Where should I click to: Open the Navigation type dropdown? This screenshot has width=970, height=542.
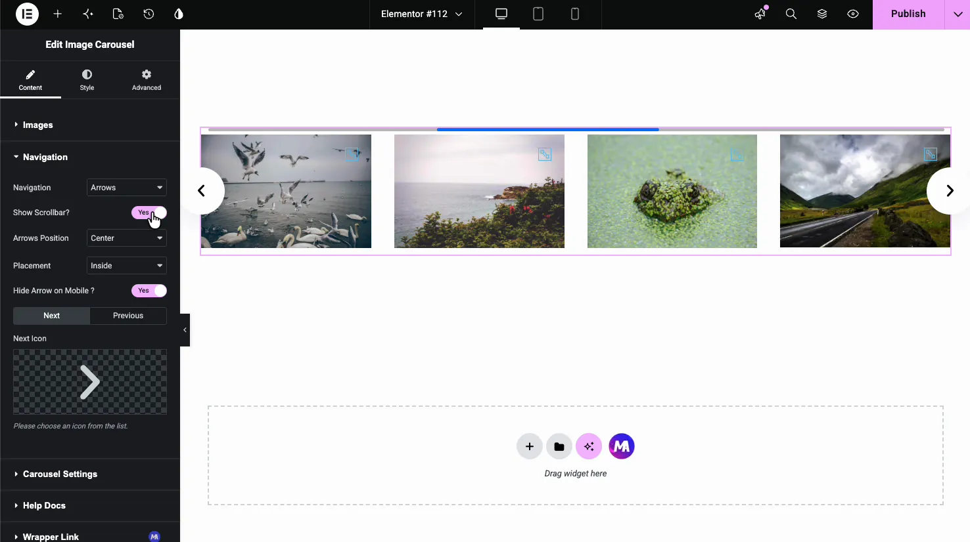coord(127,188)
